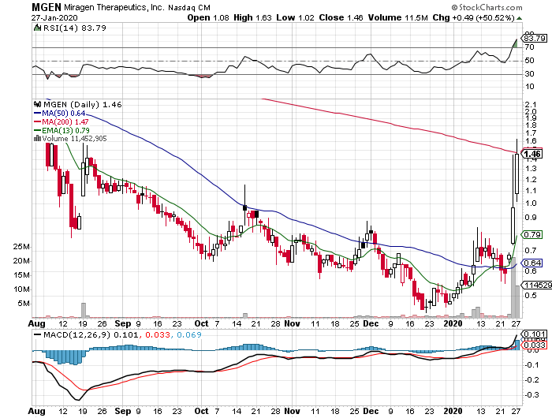The image size is (552, 418).
Task: Click the 0.64 MA(50) value label on right axis
Action: (x=533, y=263)
